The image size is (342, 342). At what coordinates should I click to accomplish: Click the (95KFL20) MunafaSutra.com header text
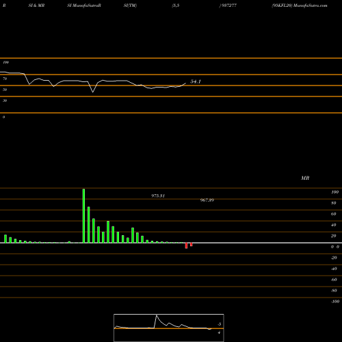300,5
